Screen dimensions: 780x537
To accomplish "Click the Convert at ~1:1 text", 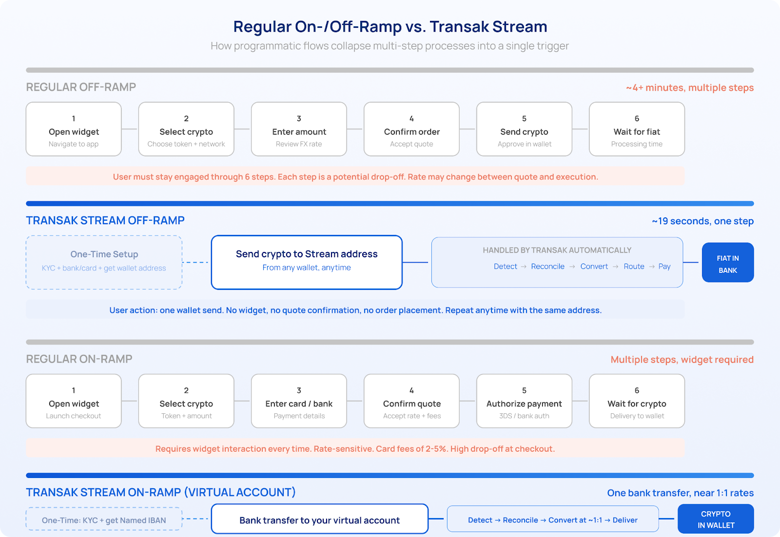I will coord(575,520).
